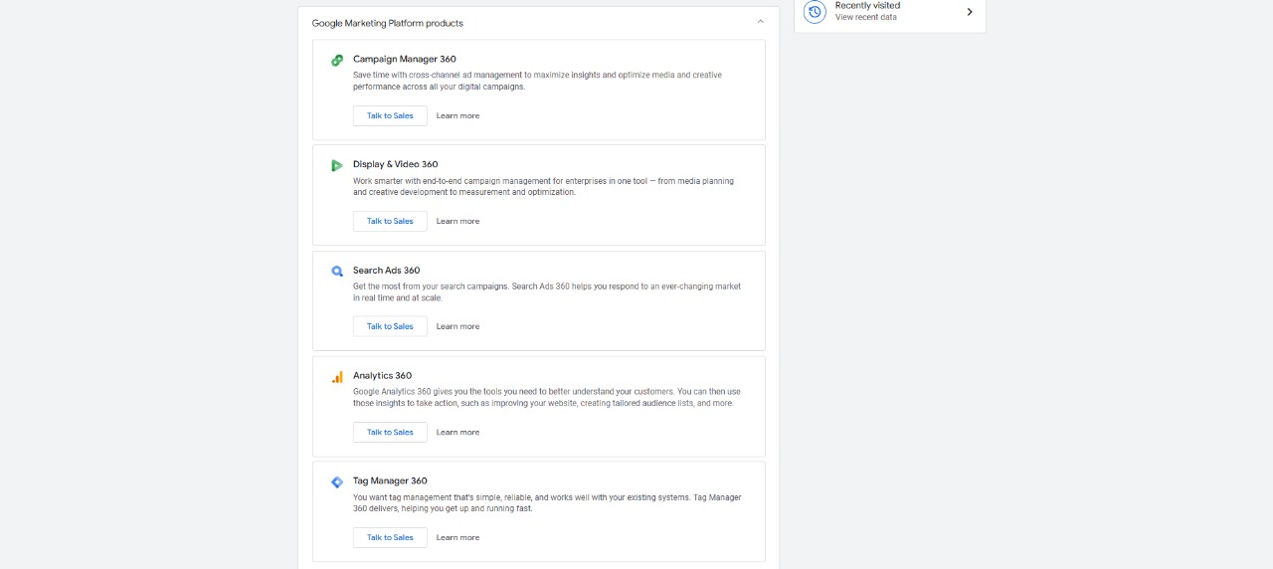Image resolution: width=1273 pixels, height=569 pixels.
Task: Click the Search Ads 360 description text
Action: click(547, 291)
